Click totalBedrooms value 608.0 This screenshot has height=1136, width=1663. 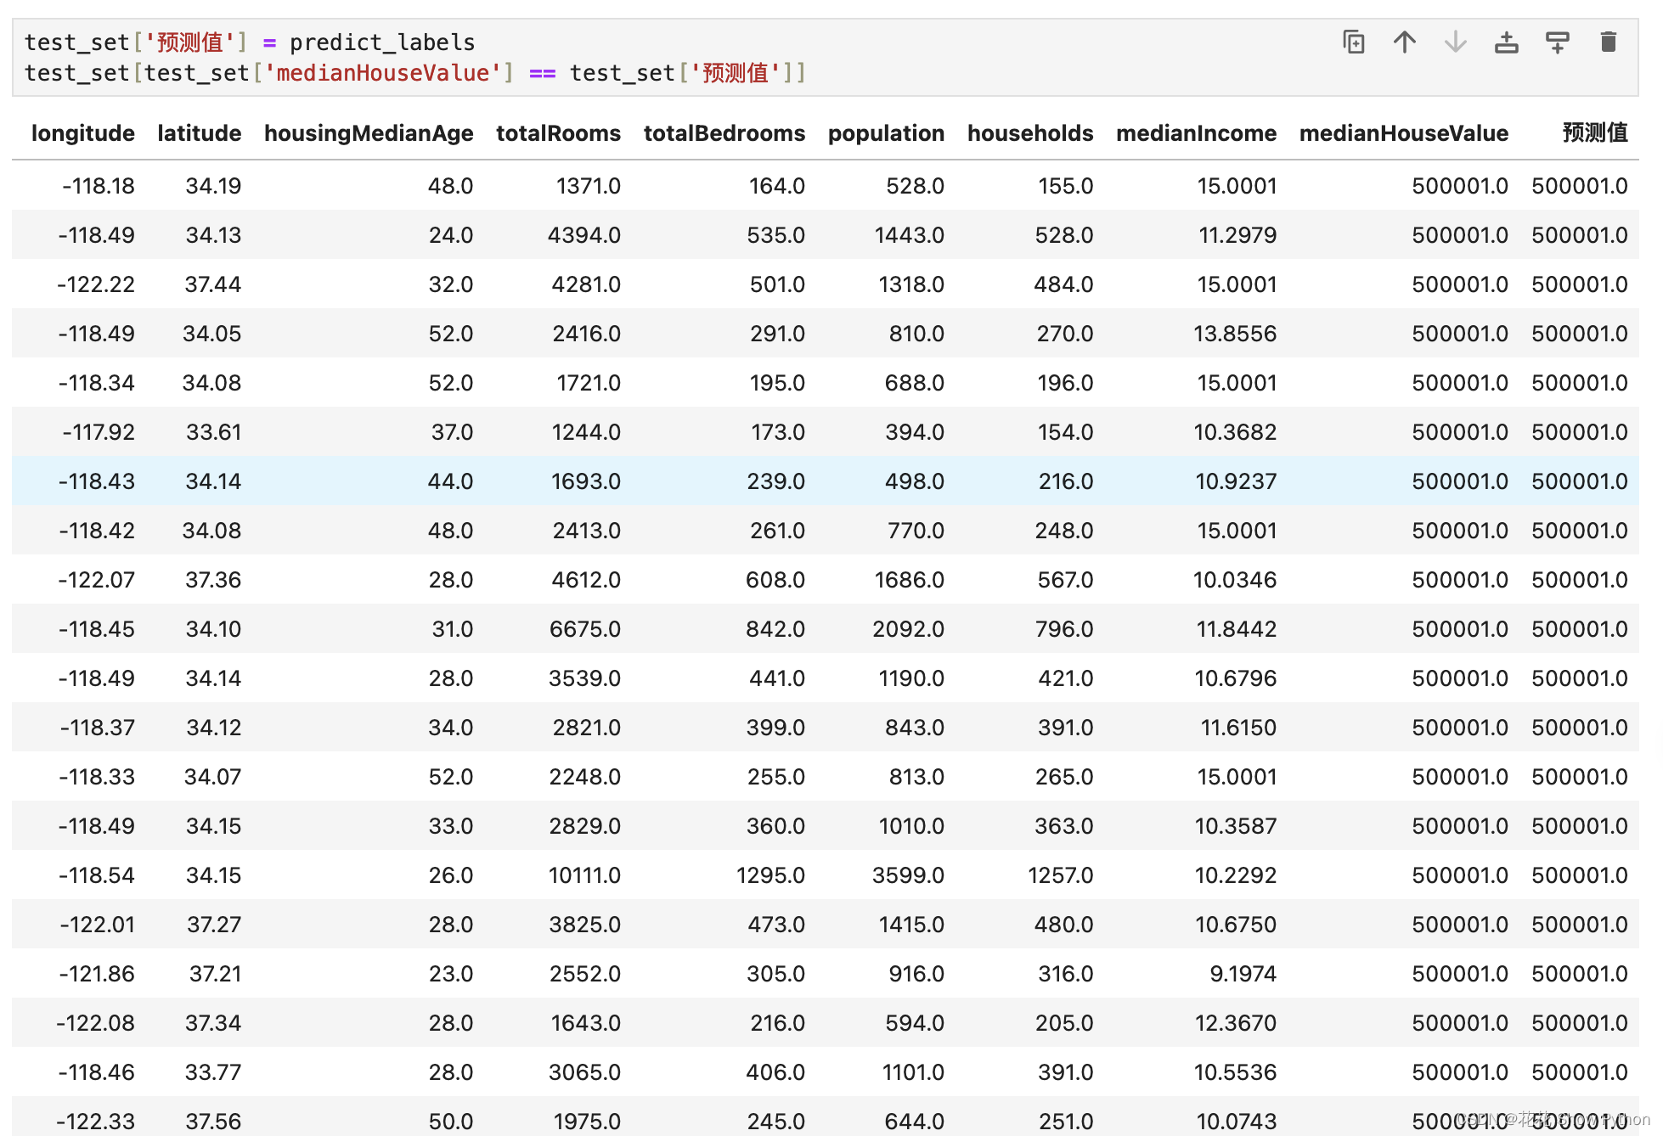tap(775, 580)
